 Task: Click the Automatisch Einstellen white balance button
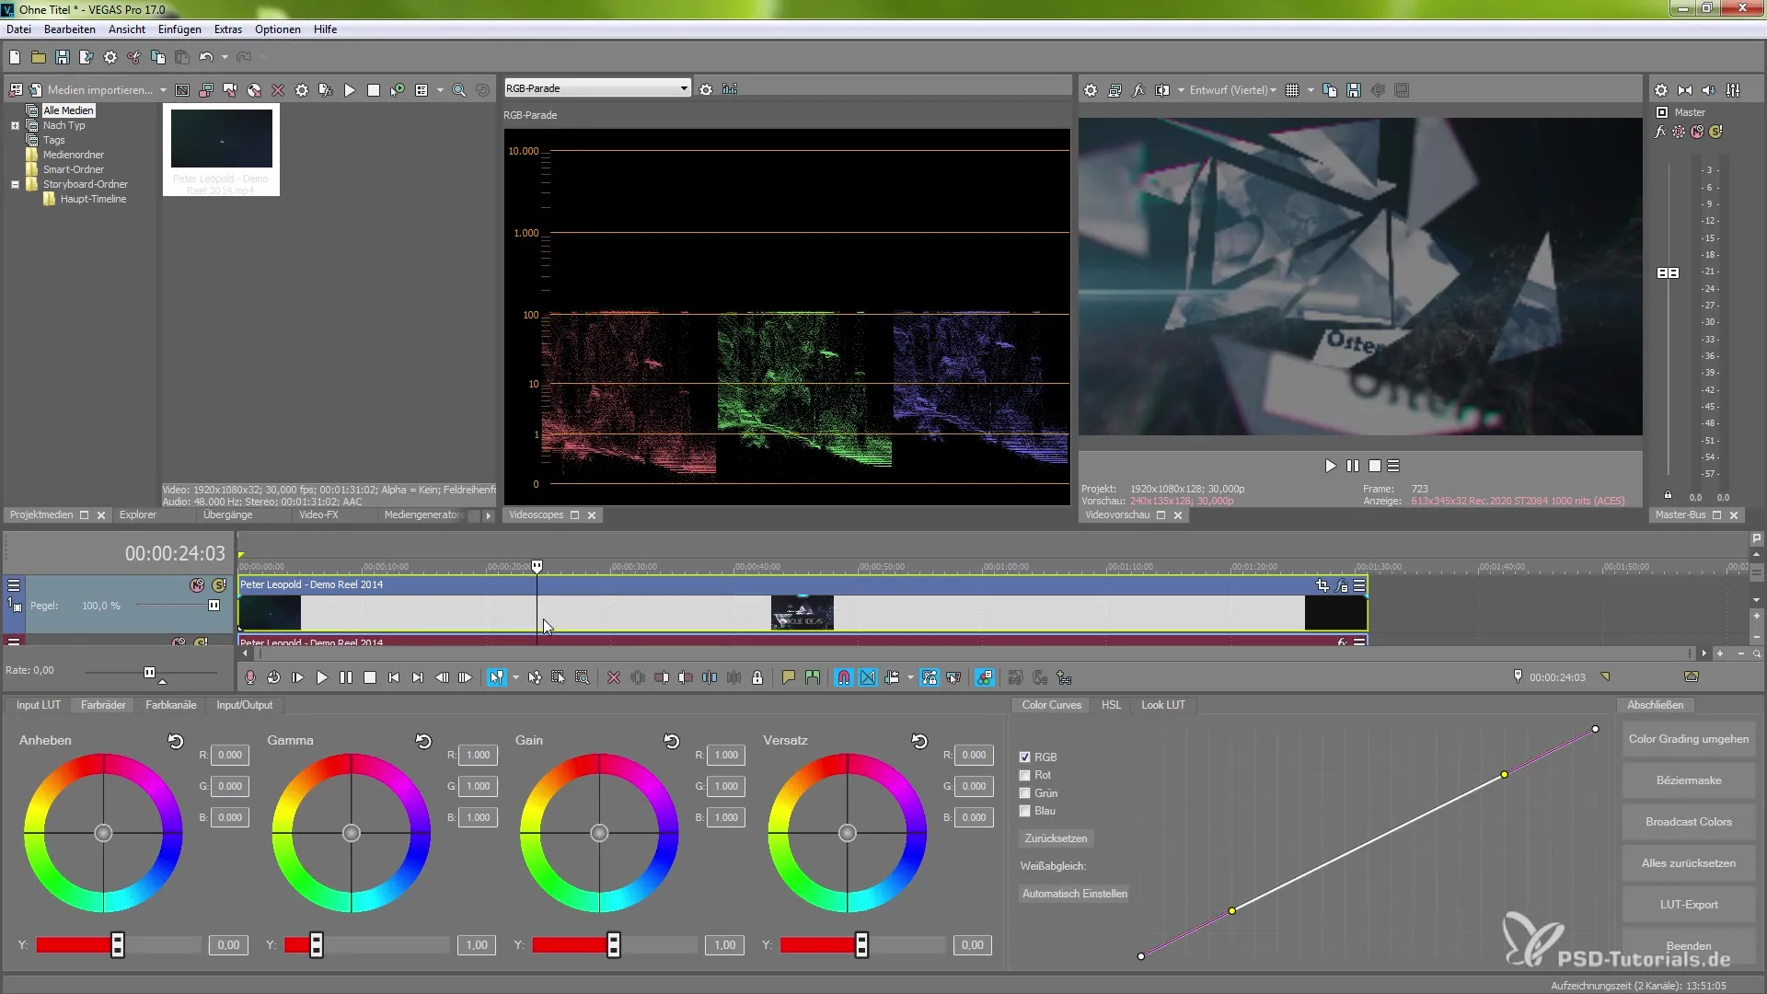[x=1074, y=894]
